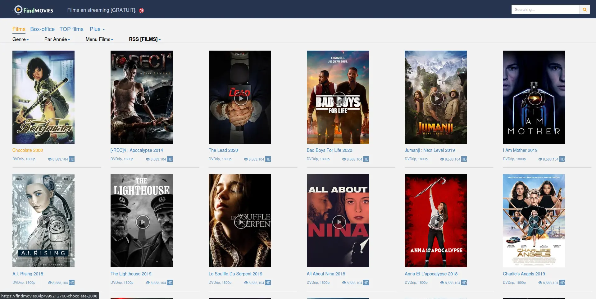Open Charlie's Angels 2019 title link
This screenshot has width=596, height=299.
(524, 274)
